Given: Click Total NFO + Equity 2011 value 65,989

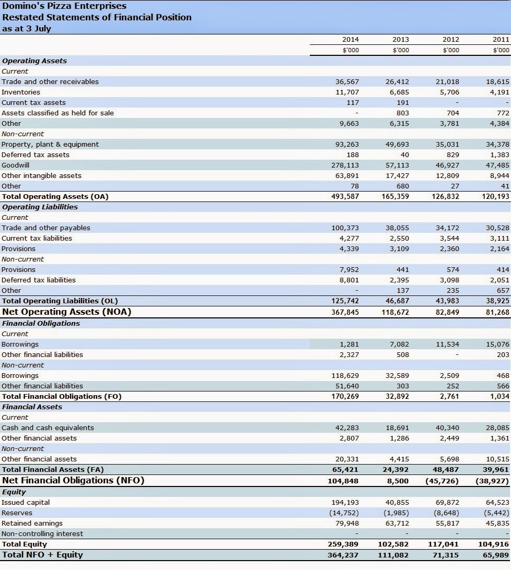Looking at the screenshot, I should 496,555.
